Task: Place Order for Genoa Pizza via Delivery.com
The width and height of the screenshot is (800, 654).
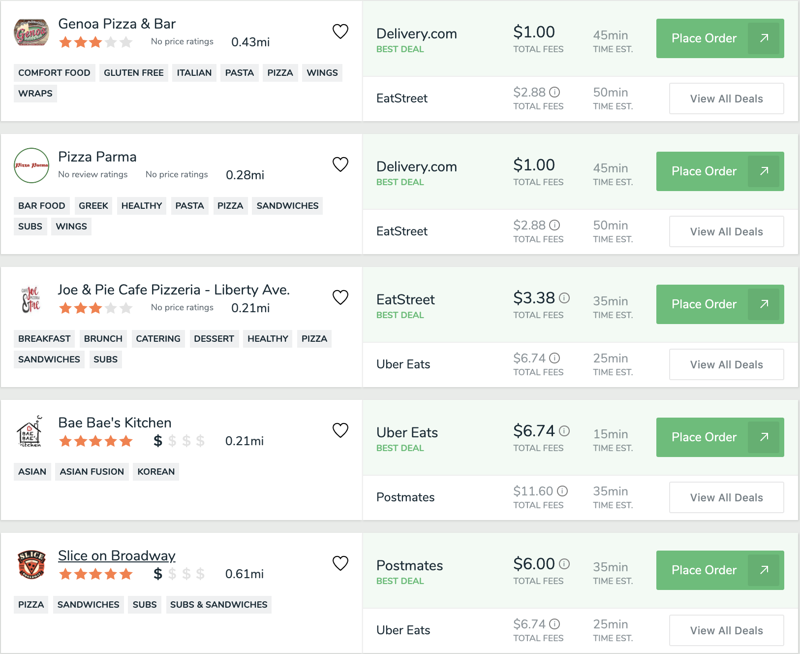Action: pyautogui.click(x=720, y=38)
